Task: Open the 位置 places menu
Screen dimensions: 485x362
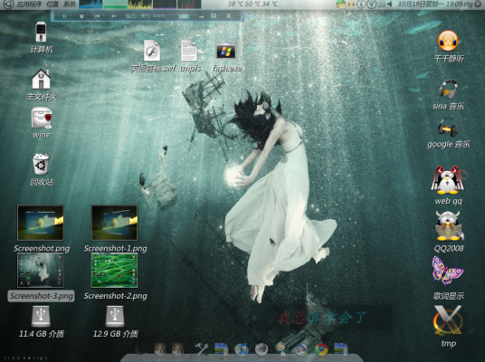Action: point(52,4)
